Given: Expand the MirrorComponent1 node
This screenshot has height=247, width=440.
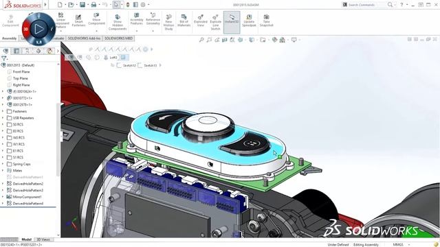Looking at the screenshot, I should pos(3,197).
